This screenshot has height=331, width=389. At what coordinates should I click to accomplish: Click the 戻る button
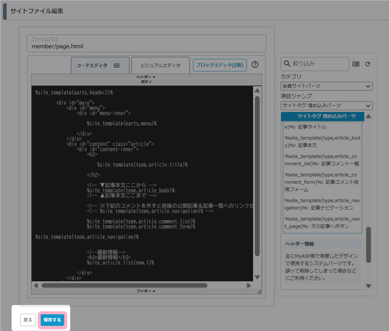[28, 320]
